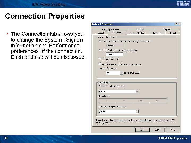Expand the signon timeout seconds dropdown
This screenshot has height=143, width=191.
click(x=121, y=73)
